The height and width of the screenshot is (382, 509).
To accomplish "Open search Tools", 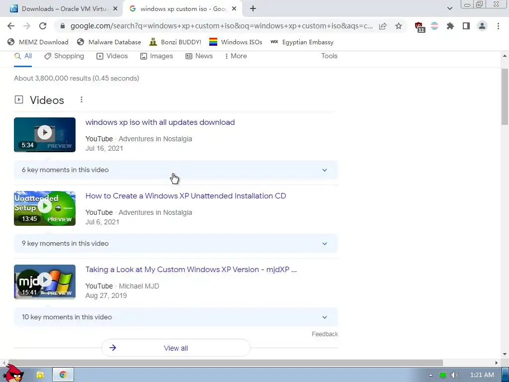I will [x=329, y=56].
